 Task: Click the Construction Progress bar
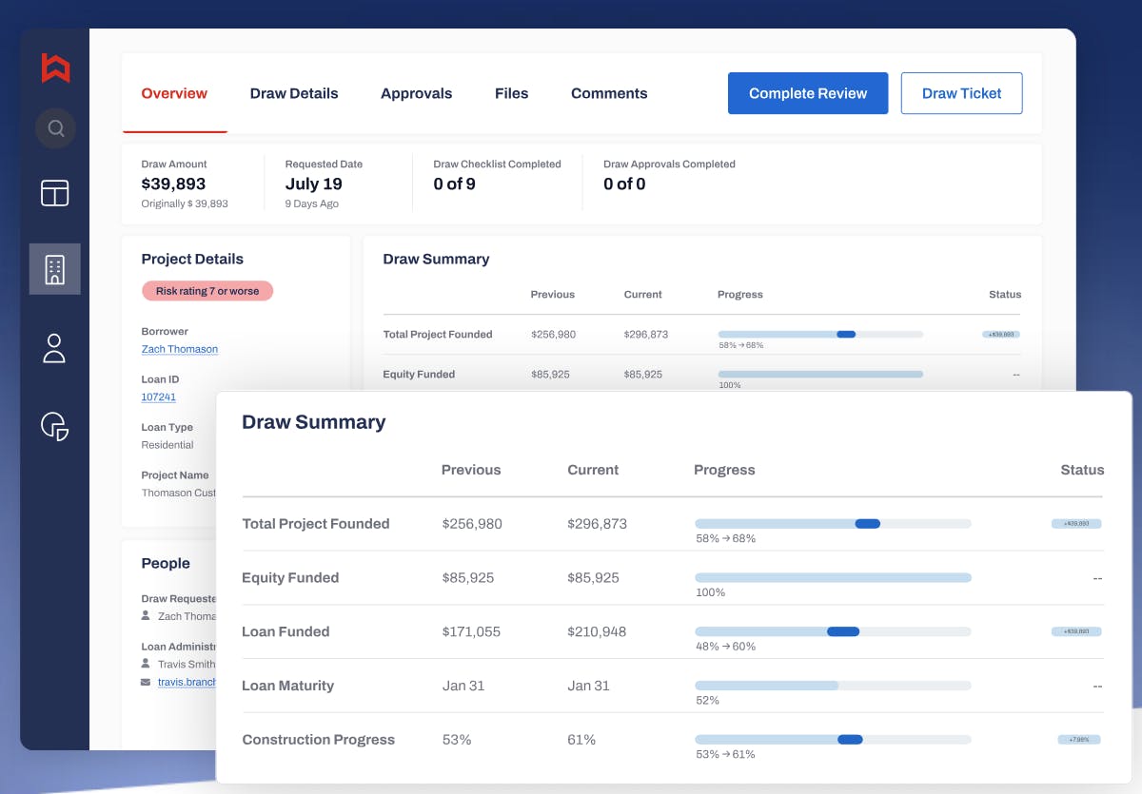point(833,739)
